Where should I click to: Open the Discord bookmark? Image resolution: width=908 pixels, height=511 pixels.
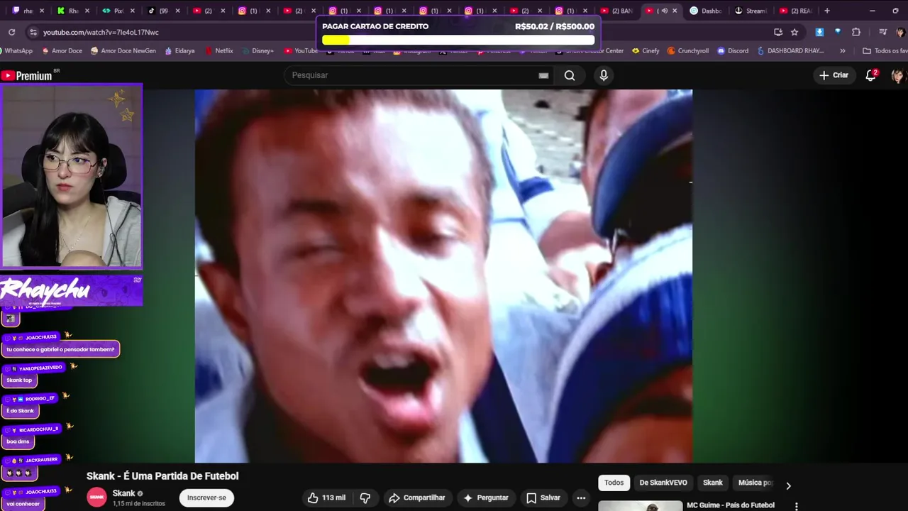(x=733, y=51)
